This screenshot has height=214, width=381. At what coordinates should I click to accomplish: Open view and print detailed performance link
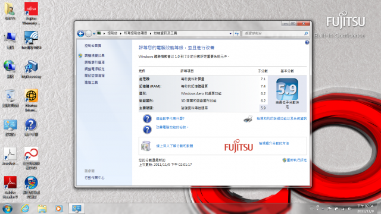click(x=282, y=119)
